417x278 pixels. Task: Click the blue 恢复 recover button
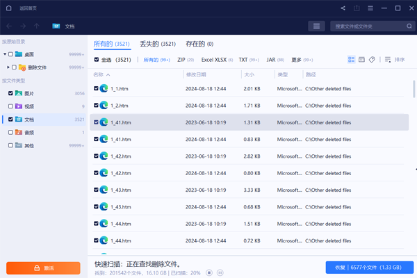369,268
